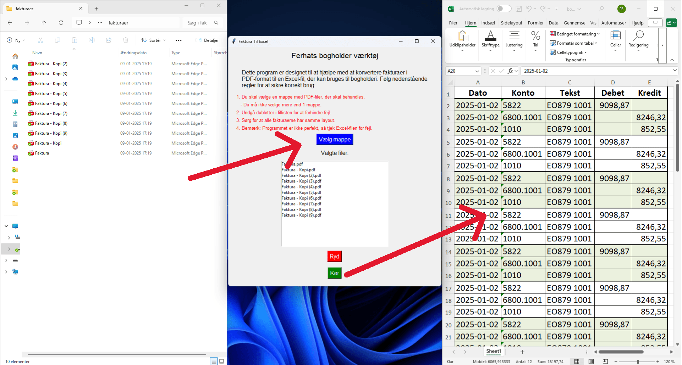The height and width of the screenshot is (365, 682).
Task: Add a new sheet with plus icon
Action: [x=522, y=352]
